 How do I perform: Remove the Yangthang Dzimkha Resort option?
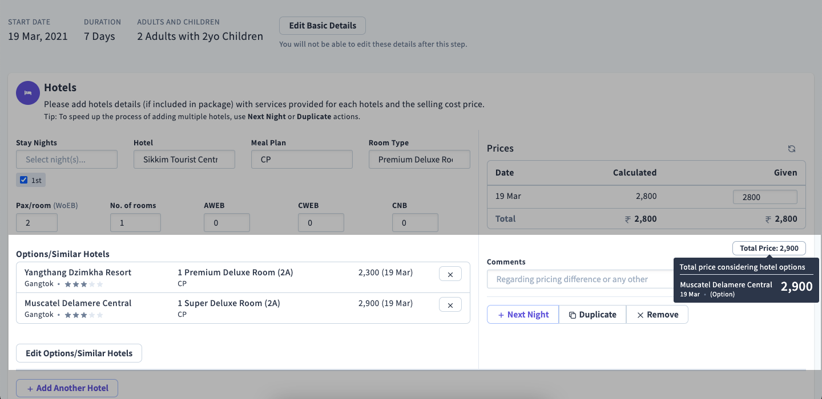coord(450,274)
